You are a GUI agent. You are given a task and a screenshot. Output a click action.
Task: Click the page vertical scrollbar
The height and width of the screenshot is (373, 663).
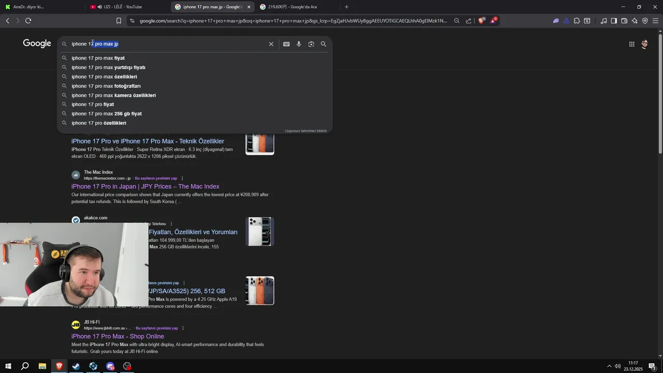[660, 93]
